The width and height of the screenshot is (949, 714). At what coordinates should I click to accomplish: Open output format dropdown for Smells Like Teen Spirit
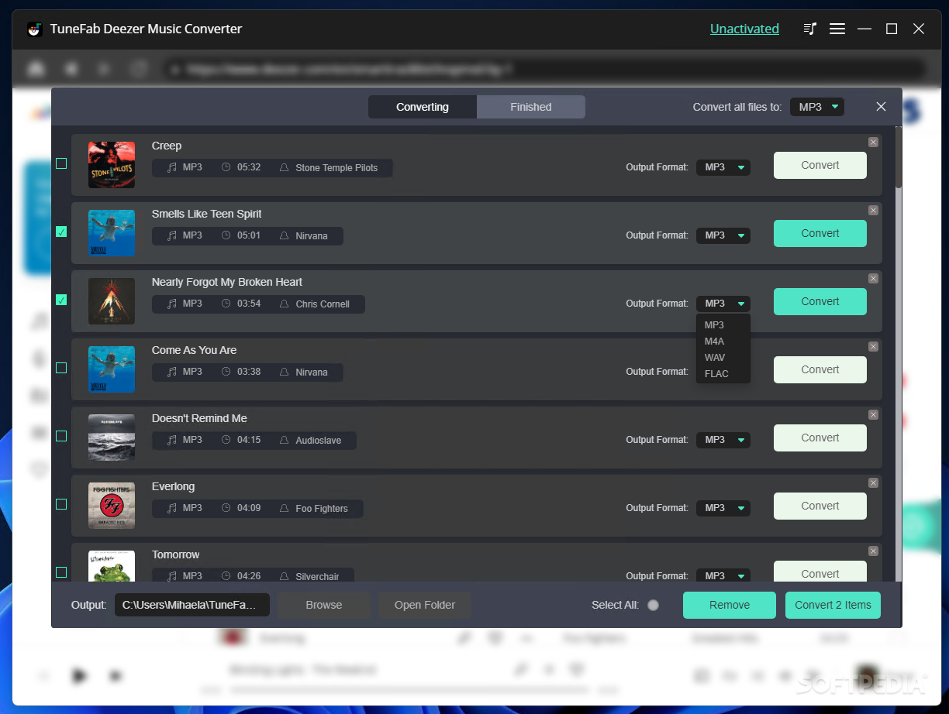(x=723, y=235)
